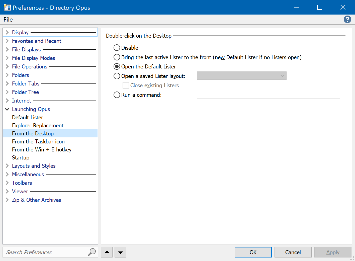The width and height of the screenshot is (355, 261).
Task: Click the Miscellaneous category label
Action: (28, 174)
